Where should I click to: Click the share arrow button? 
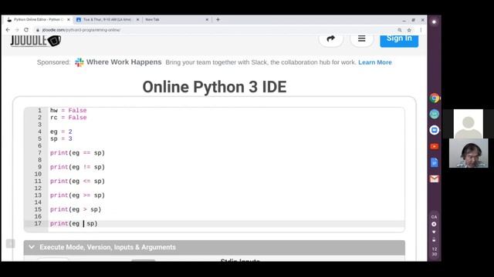coord(330,39)
